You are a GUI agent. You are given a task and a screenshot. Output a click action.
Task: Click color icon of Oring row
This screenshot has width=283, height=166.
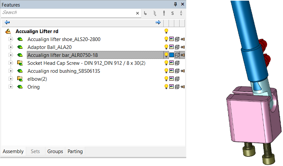click(171, 86)
